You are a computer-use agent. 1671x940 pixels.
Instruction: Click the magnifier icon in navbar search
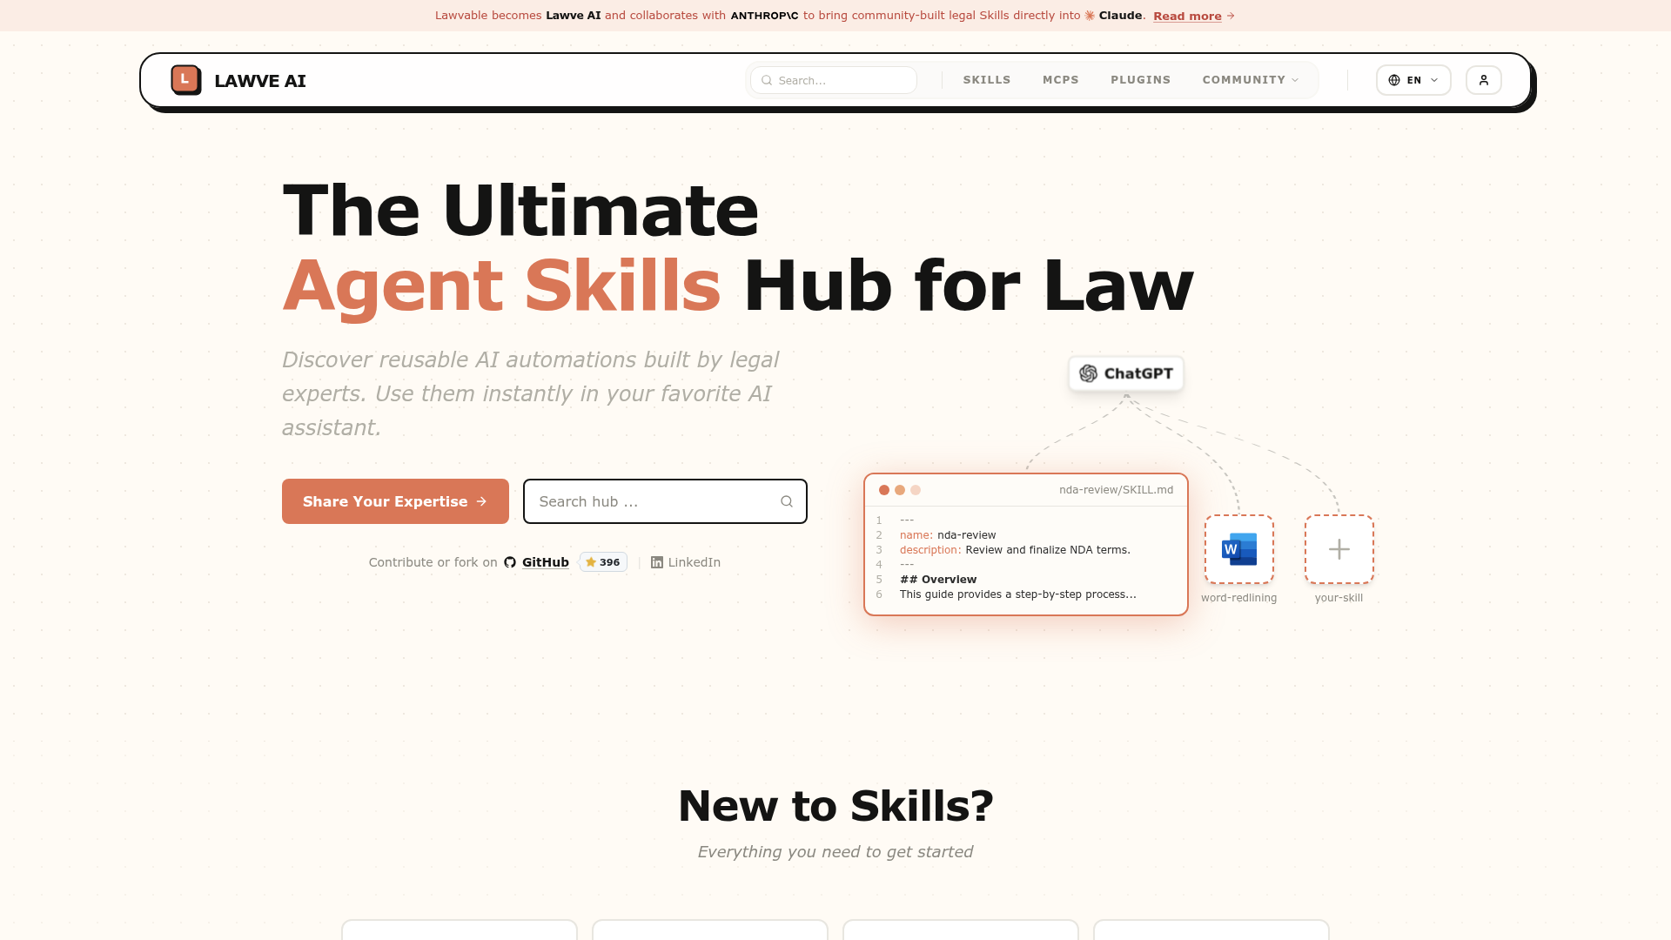click(767, 80)
